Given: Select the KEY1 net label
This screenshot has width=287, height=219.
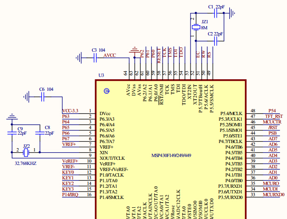Looking at the screenshot, I should 68,178.
